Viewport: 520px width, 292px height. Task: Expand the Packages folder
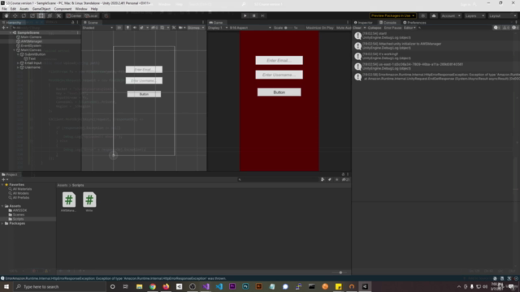(x=2, y=224)
